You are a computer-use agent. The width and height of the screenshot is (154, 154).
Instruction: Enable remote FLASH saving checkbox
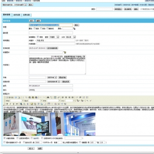[42, 138]
